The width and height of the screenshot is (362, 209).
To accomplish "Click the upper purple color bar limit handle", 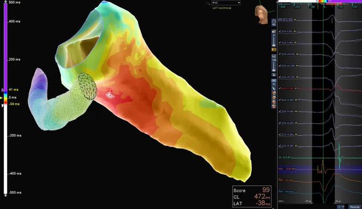I will coord(3,90).
